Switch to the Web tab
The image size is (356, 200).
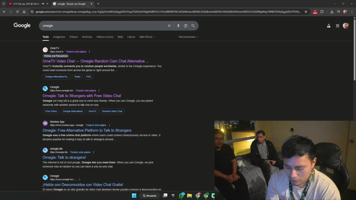tap(120, 37)
